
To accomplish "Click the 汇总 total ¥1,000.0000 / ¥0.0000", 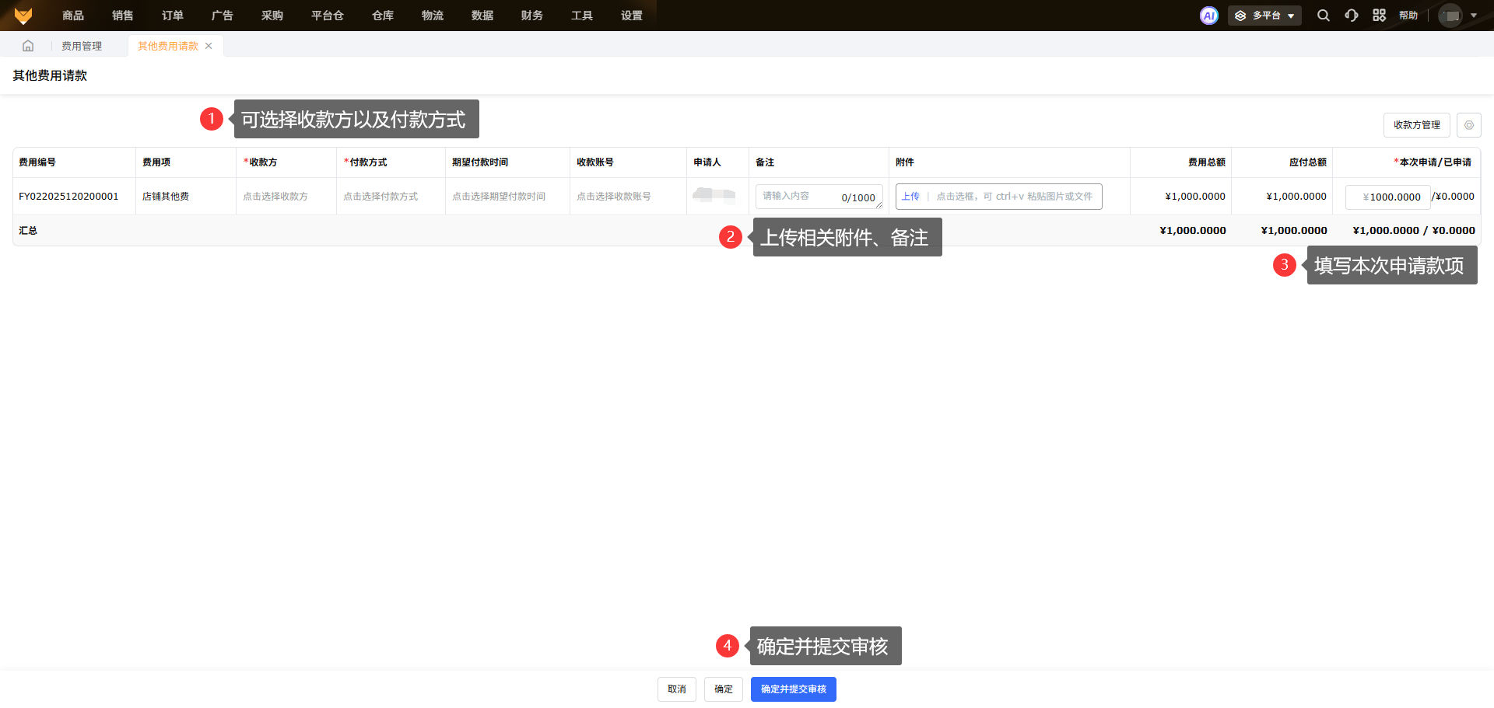I will 1414,231.
